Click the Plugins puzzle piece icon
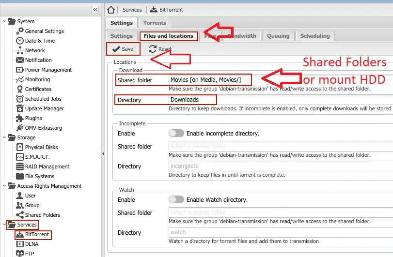Viewport: 393px width, 257px height. point(20,118)
